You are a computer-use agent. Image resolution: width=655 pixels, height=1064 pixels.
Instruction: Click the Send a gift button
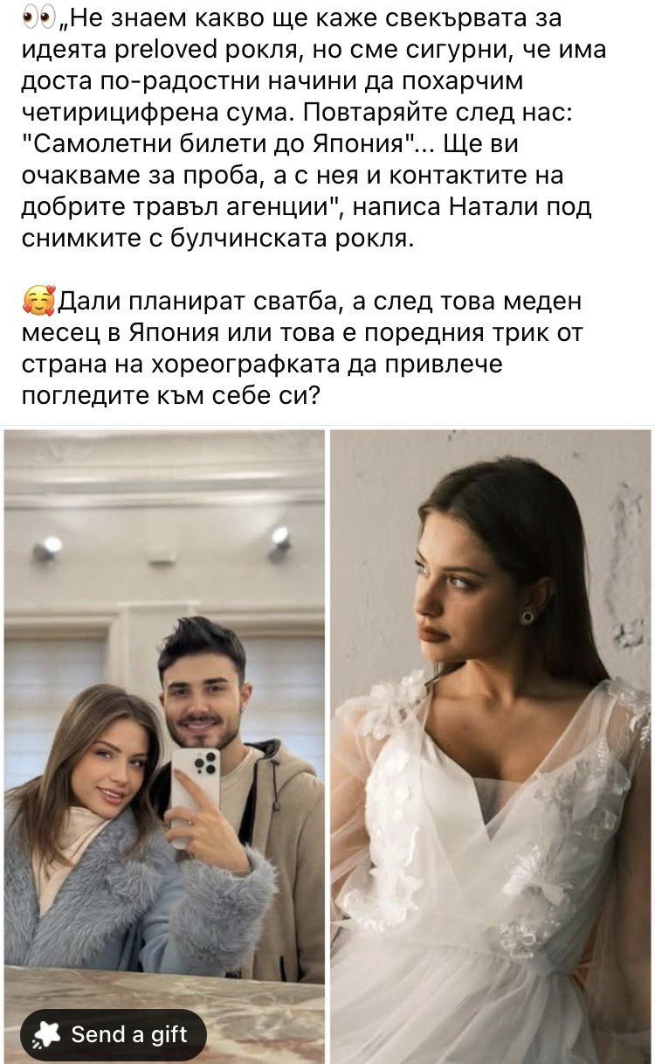click(113, 1034)
